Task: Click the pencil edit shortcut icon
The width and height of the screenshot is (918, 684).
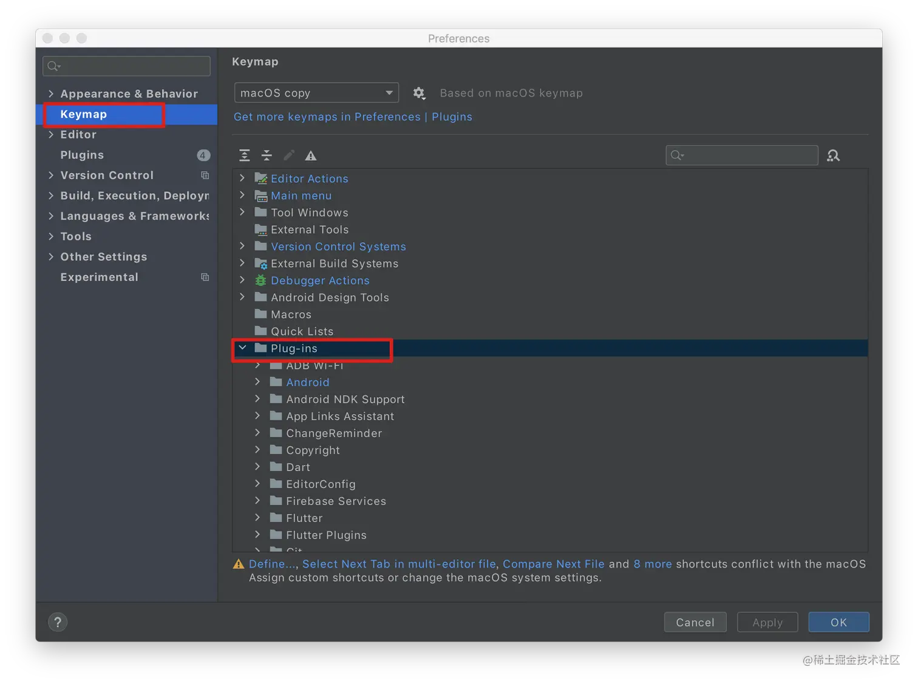Action: click(x=289, y=155)
